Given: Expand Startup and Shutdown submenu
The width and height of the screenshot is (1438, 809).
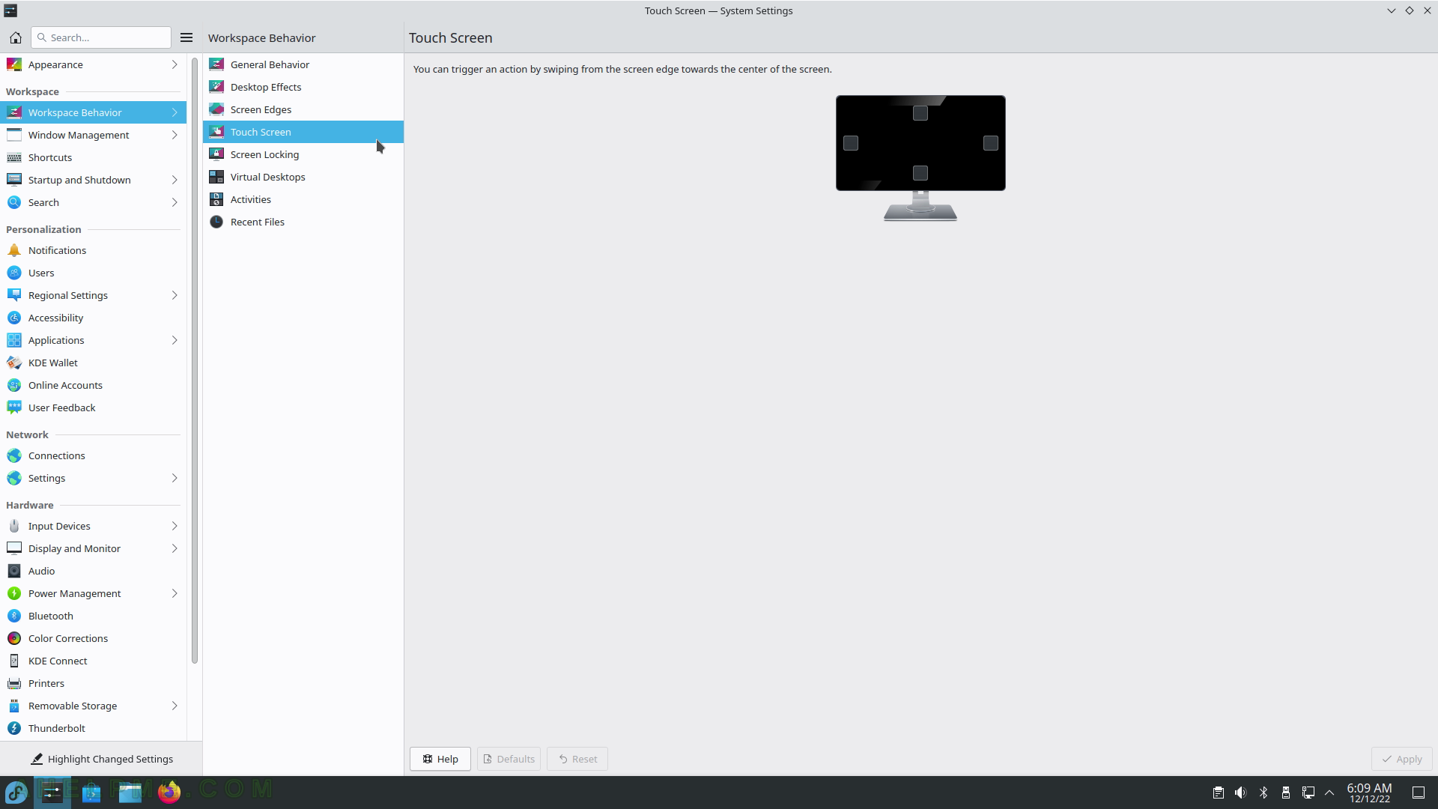Looking at the screenshot, I should click(x=175, y=180).
